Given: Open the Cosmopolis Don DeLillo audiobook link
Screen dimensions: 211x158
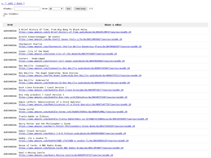Looking at the screenshot, I should coord(74,68).
